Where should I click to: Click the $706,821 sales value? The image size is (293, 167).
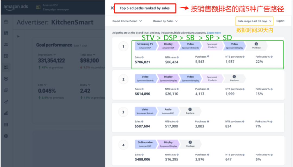coord(142,62)
